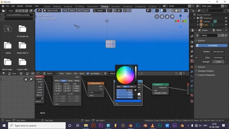Open the World properties tab icon
Viewport: 229px width, 129px height.
192,61
